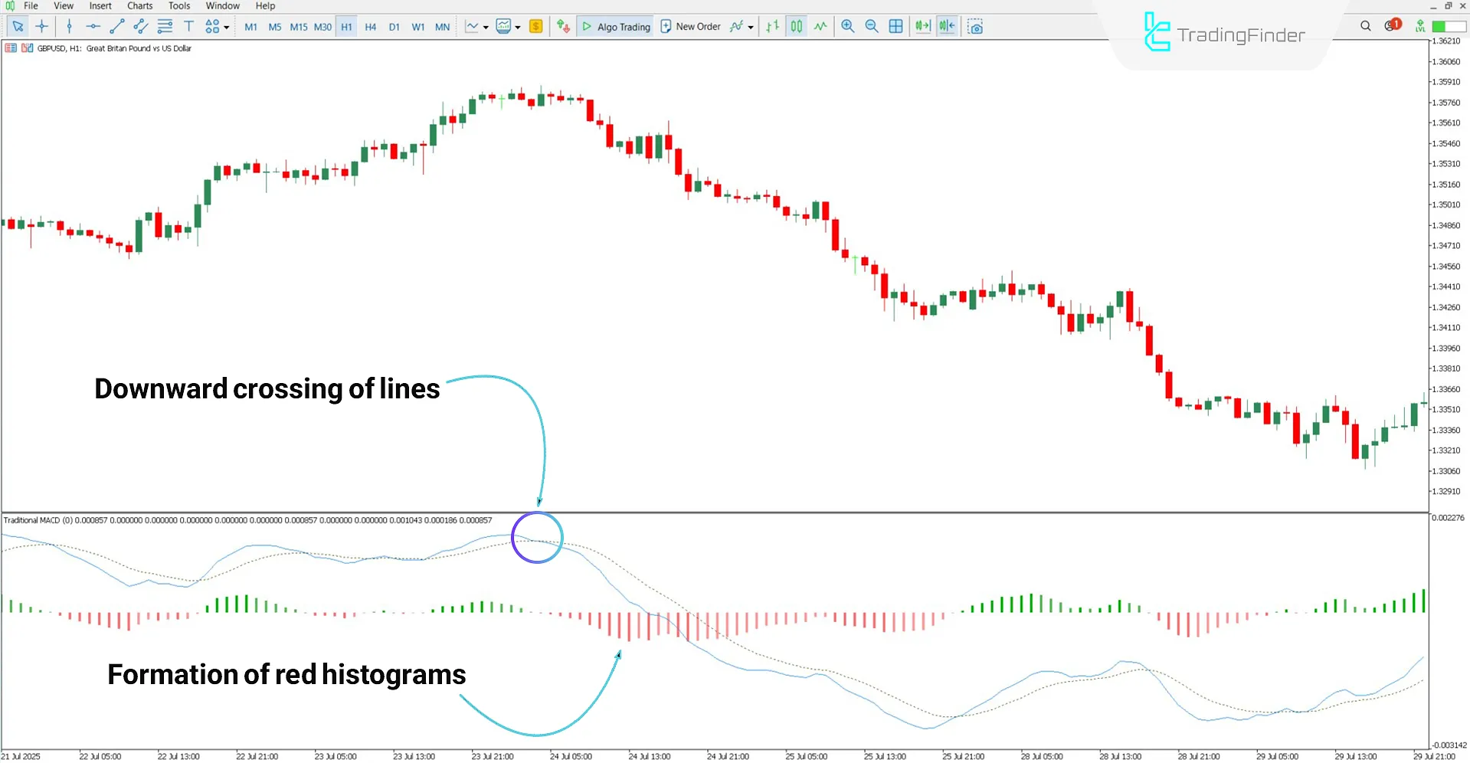The image size is (1470, 763).
Task: Enable chart auto-scroll
Action: click(x=922, y=27)
